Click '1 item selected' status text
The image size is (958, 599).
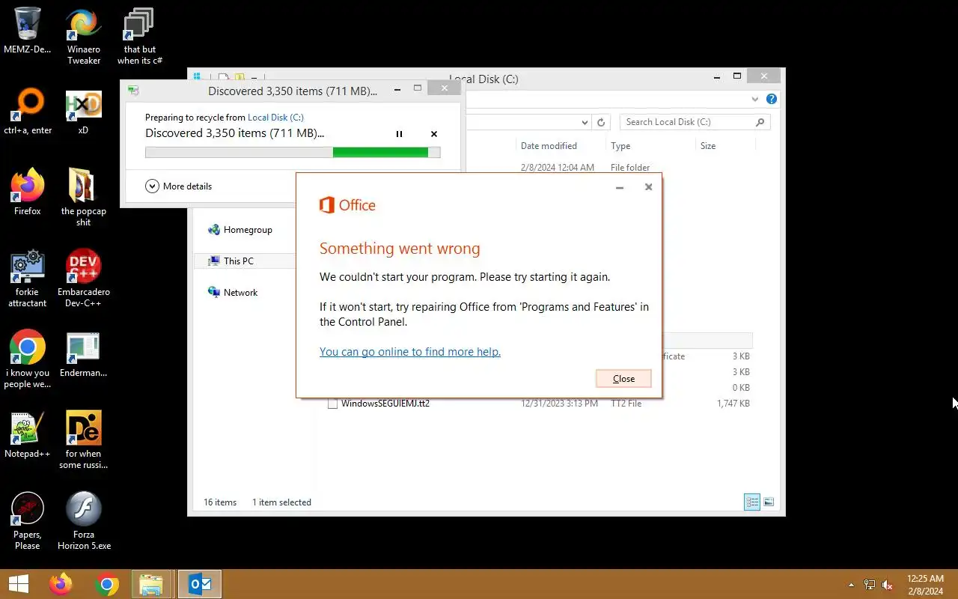(x=281, y=502)
